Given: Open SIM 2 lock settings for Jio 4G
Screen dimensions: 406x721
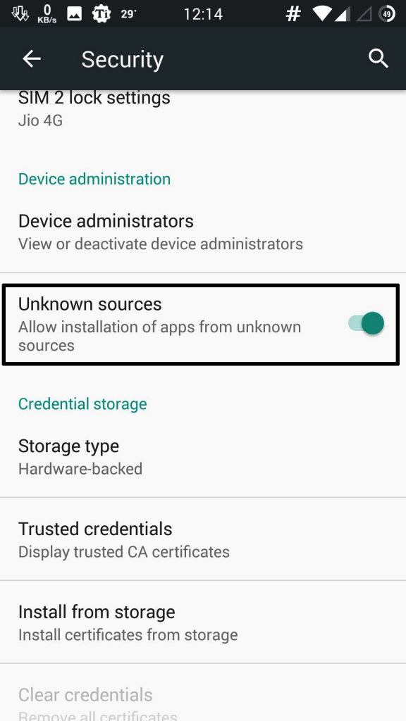Looking at the screenshot, I should click(203, 111).
